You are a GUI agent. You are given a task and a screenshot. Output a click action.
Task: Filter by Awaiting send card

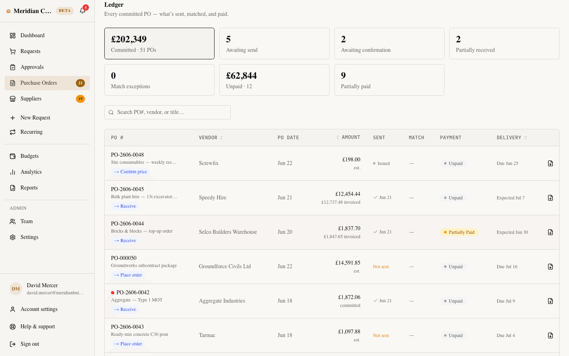pyautogui.click(x=274, y=44)
